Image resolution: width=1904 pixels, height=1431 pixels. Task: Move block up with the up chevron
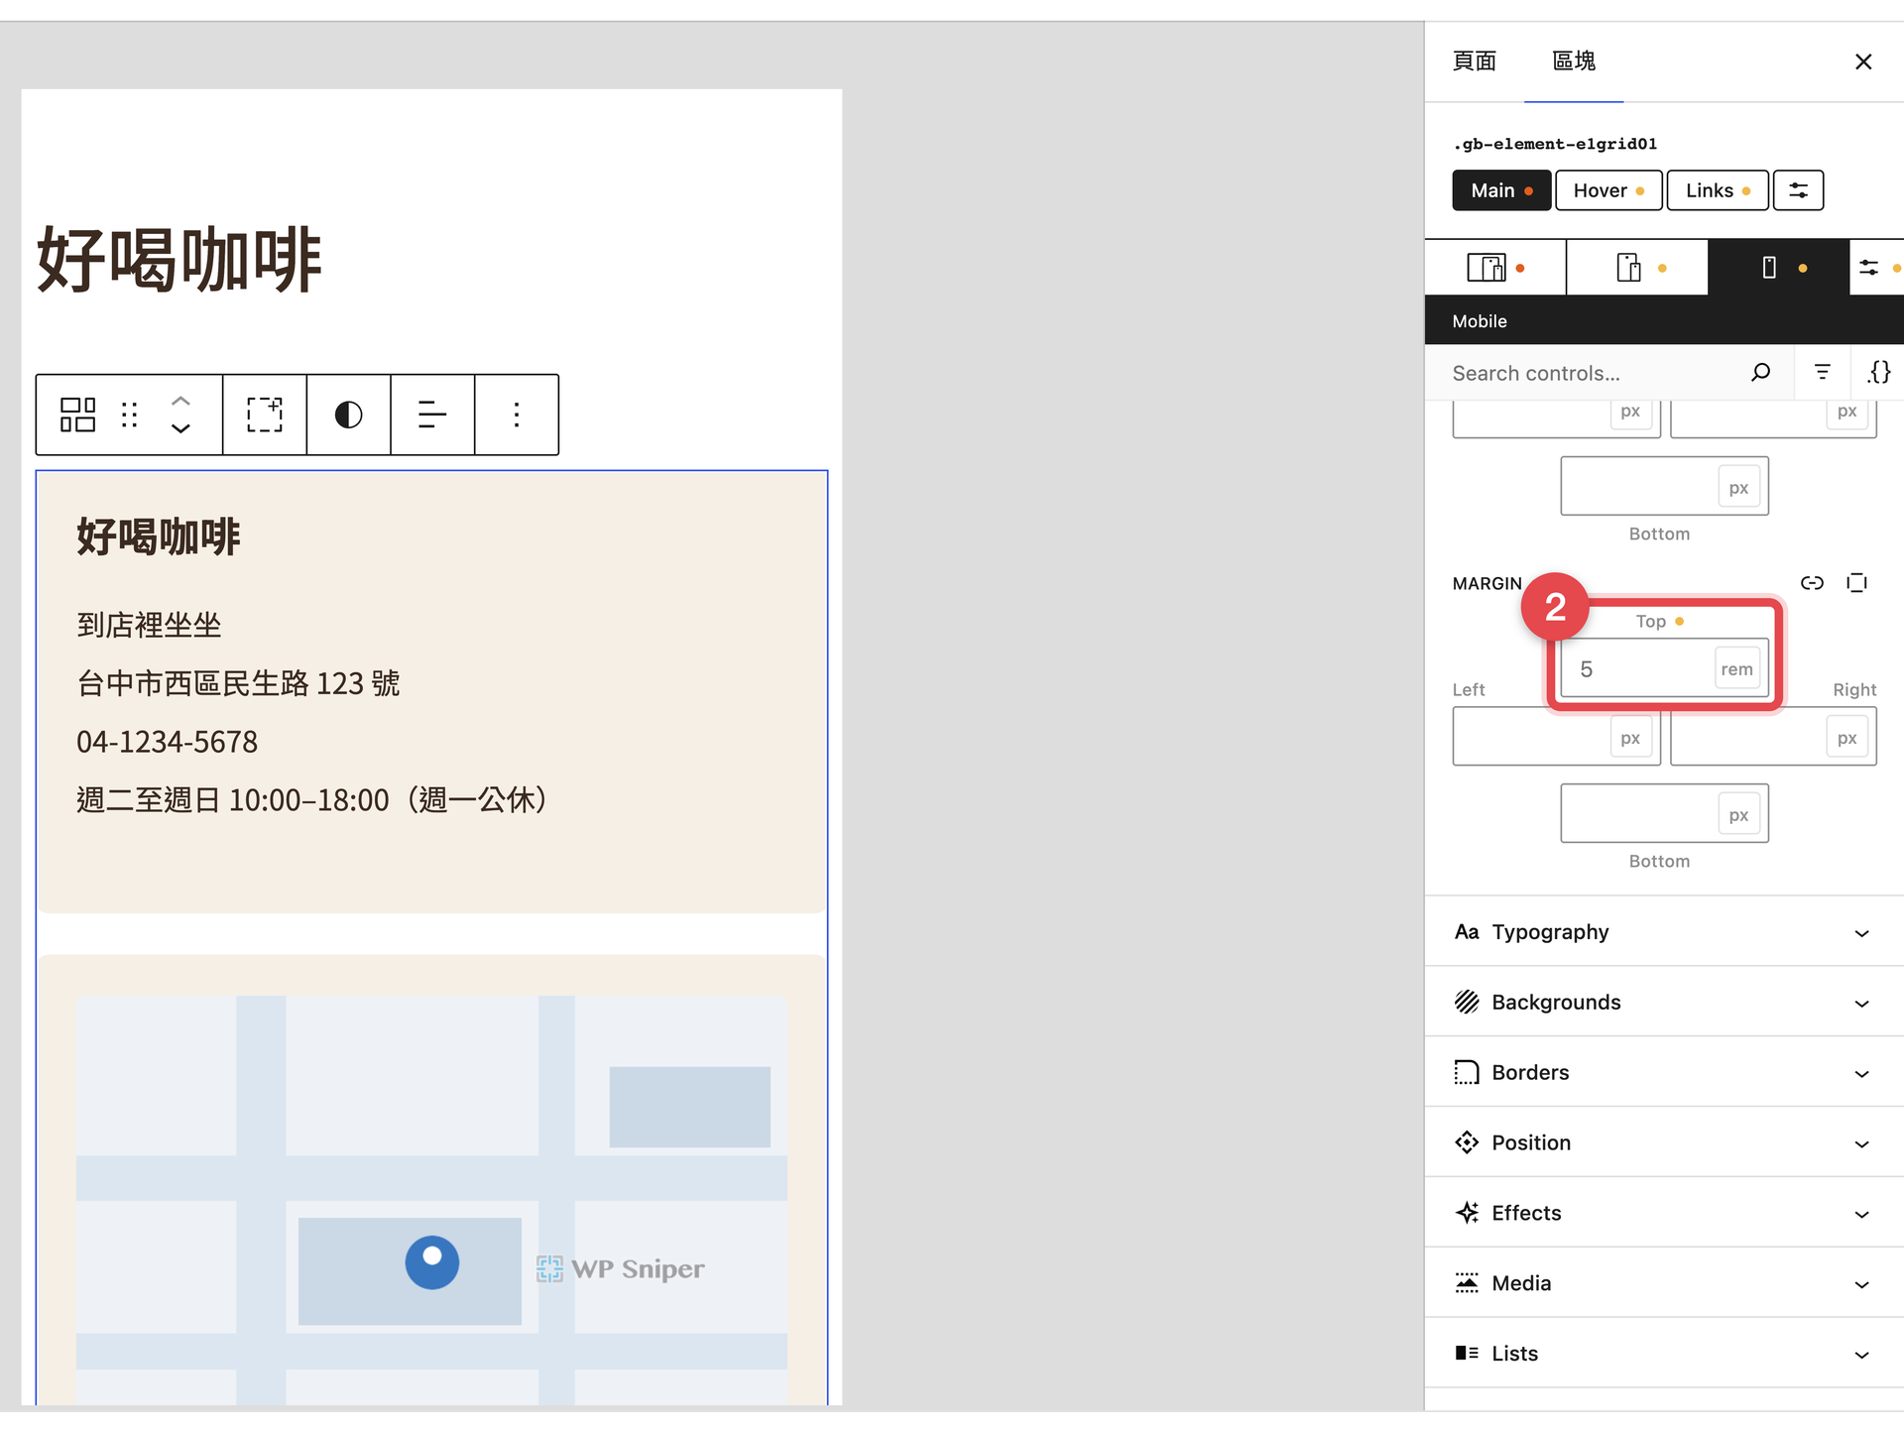[180, 401]
